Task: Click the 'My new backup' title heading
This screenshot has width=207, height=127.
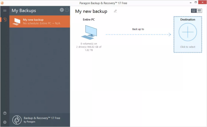Action: [x=91, y=11]
